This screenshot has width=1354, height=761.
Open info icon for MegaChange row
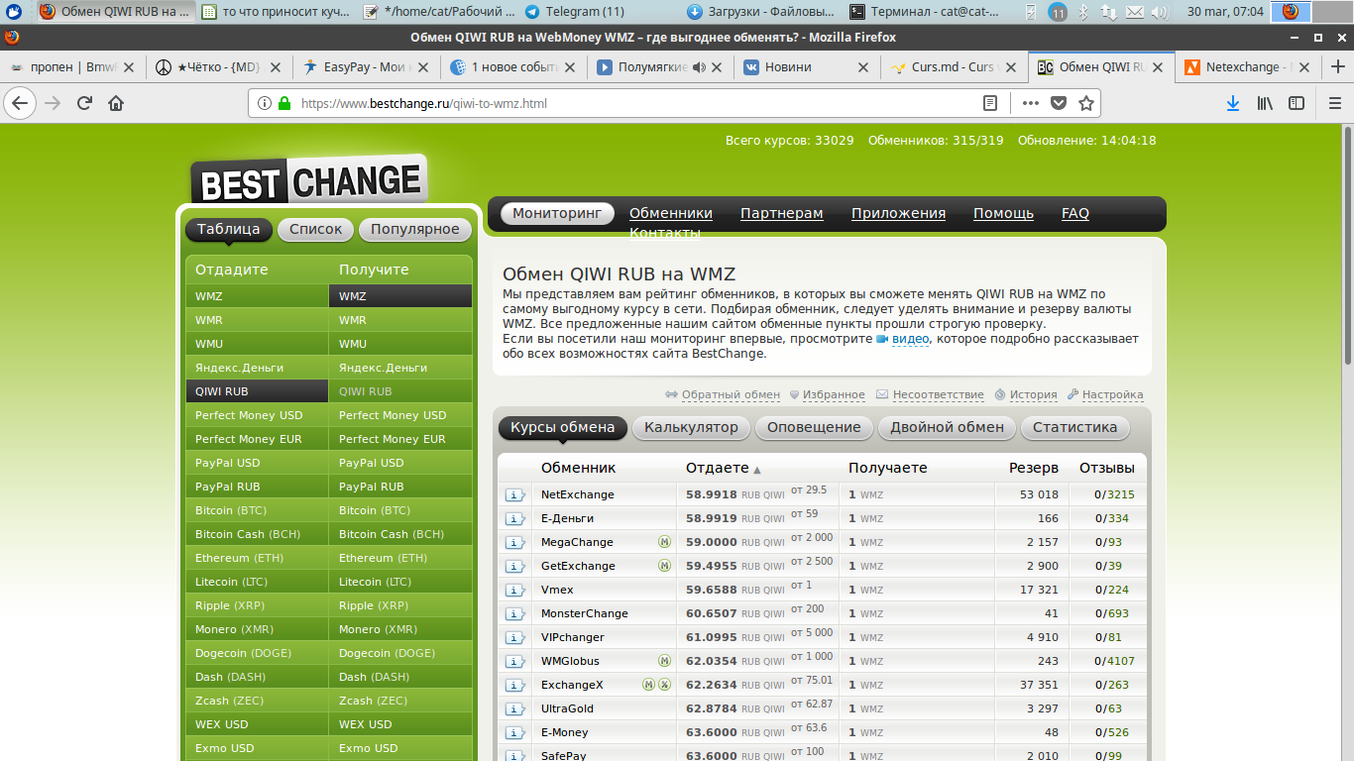click(515, 542)
